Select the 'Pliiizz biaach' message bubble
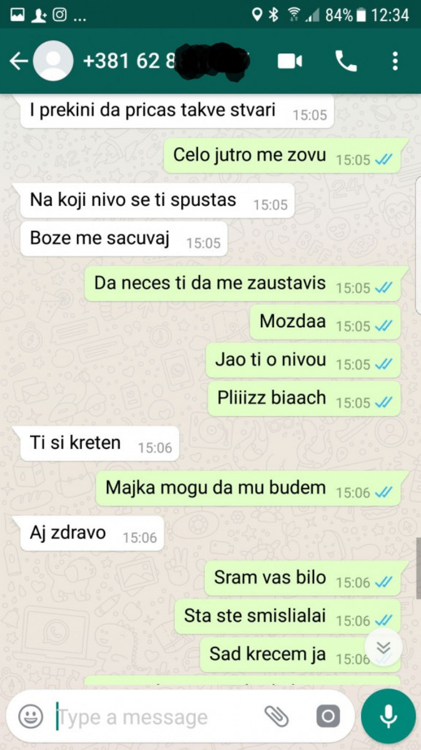Screen dimensions: 421x750 tap(304, 398)
